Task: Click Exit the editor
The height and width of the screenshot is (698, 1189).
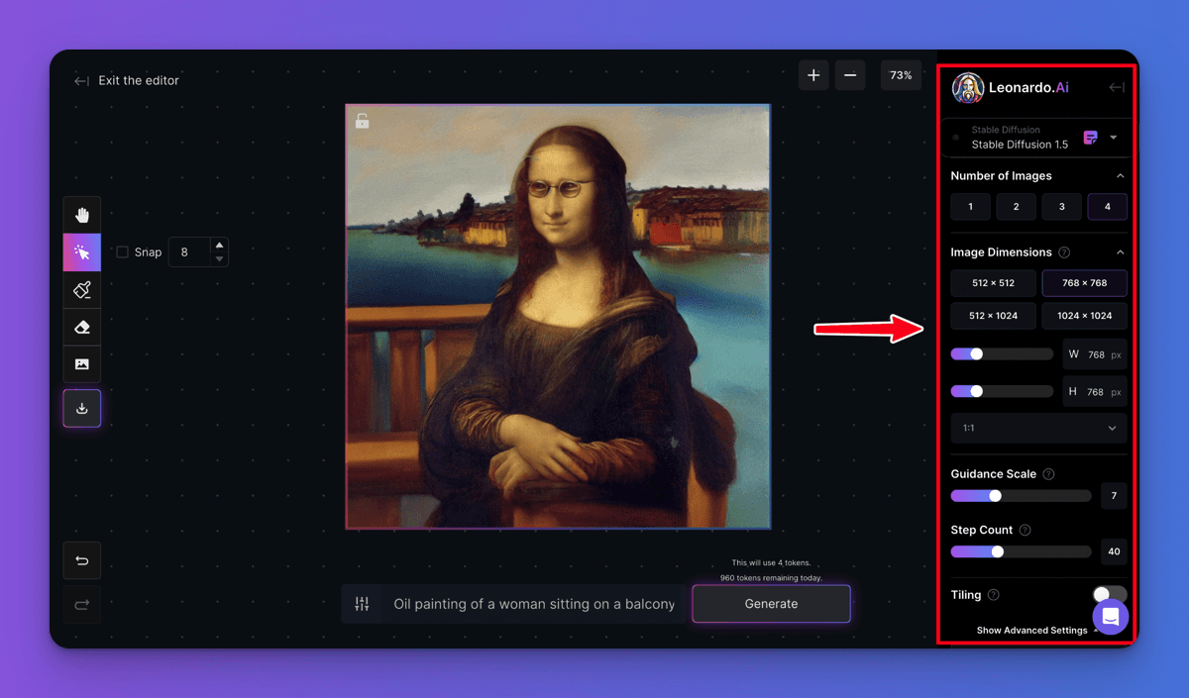Action: pyautogui.click(x=127, y=81)
